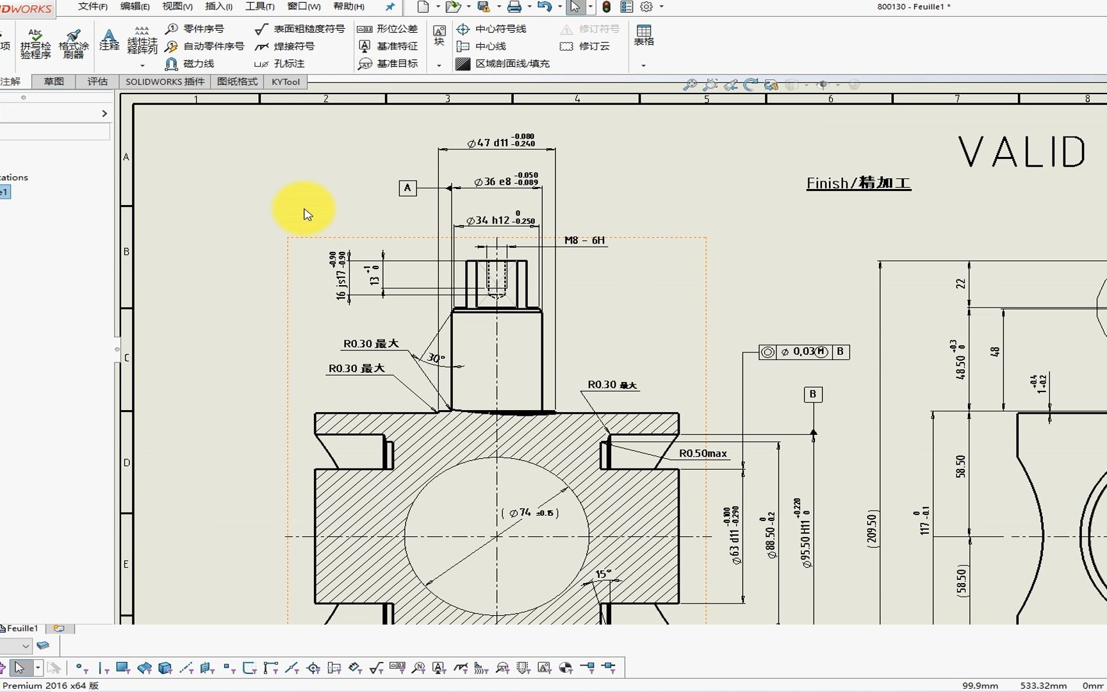Open the 插入 (Insert) menu

click(218, 6)
